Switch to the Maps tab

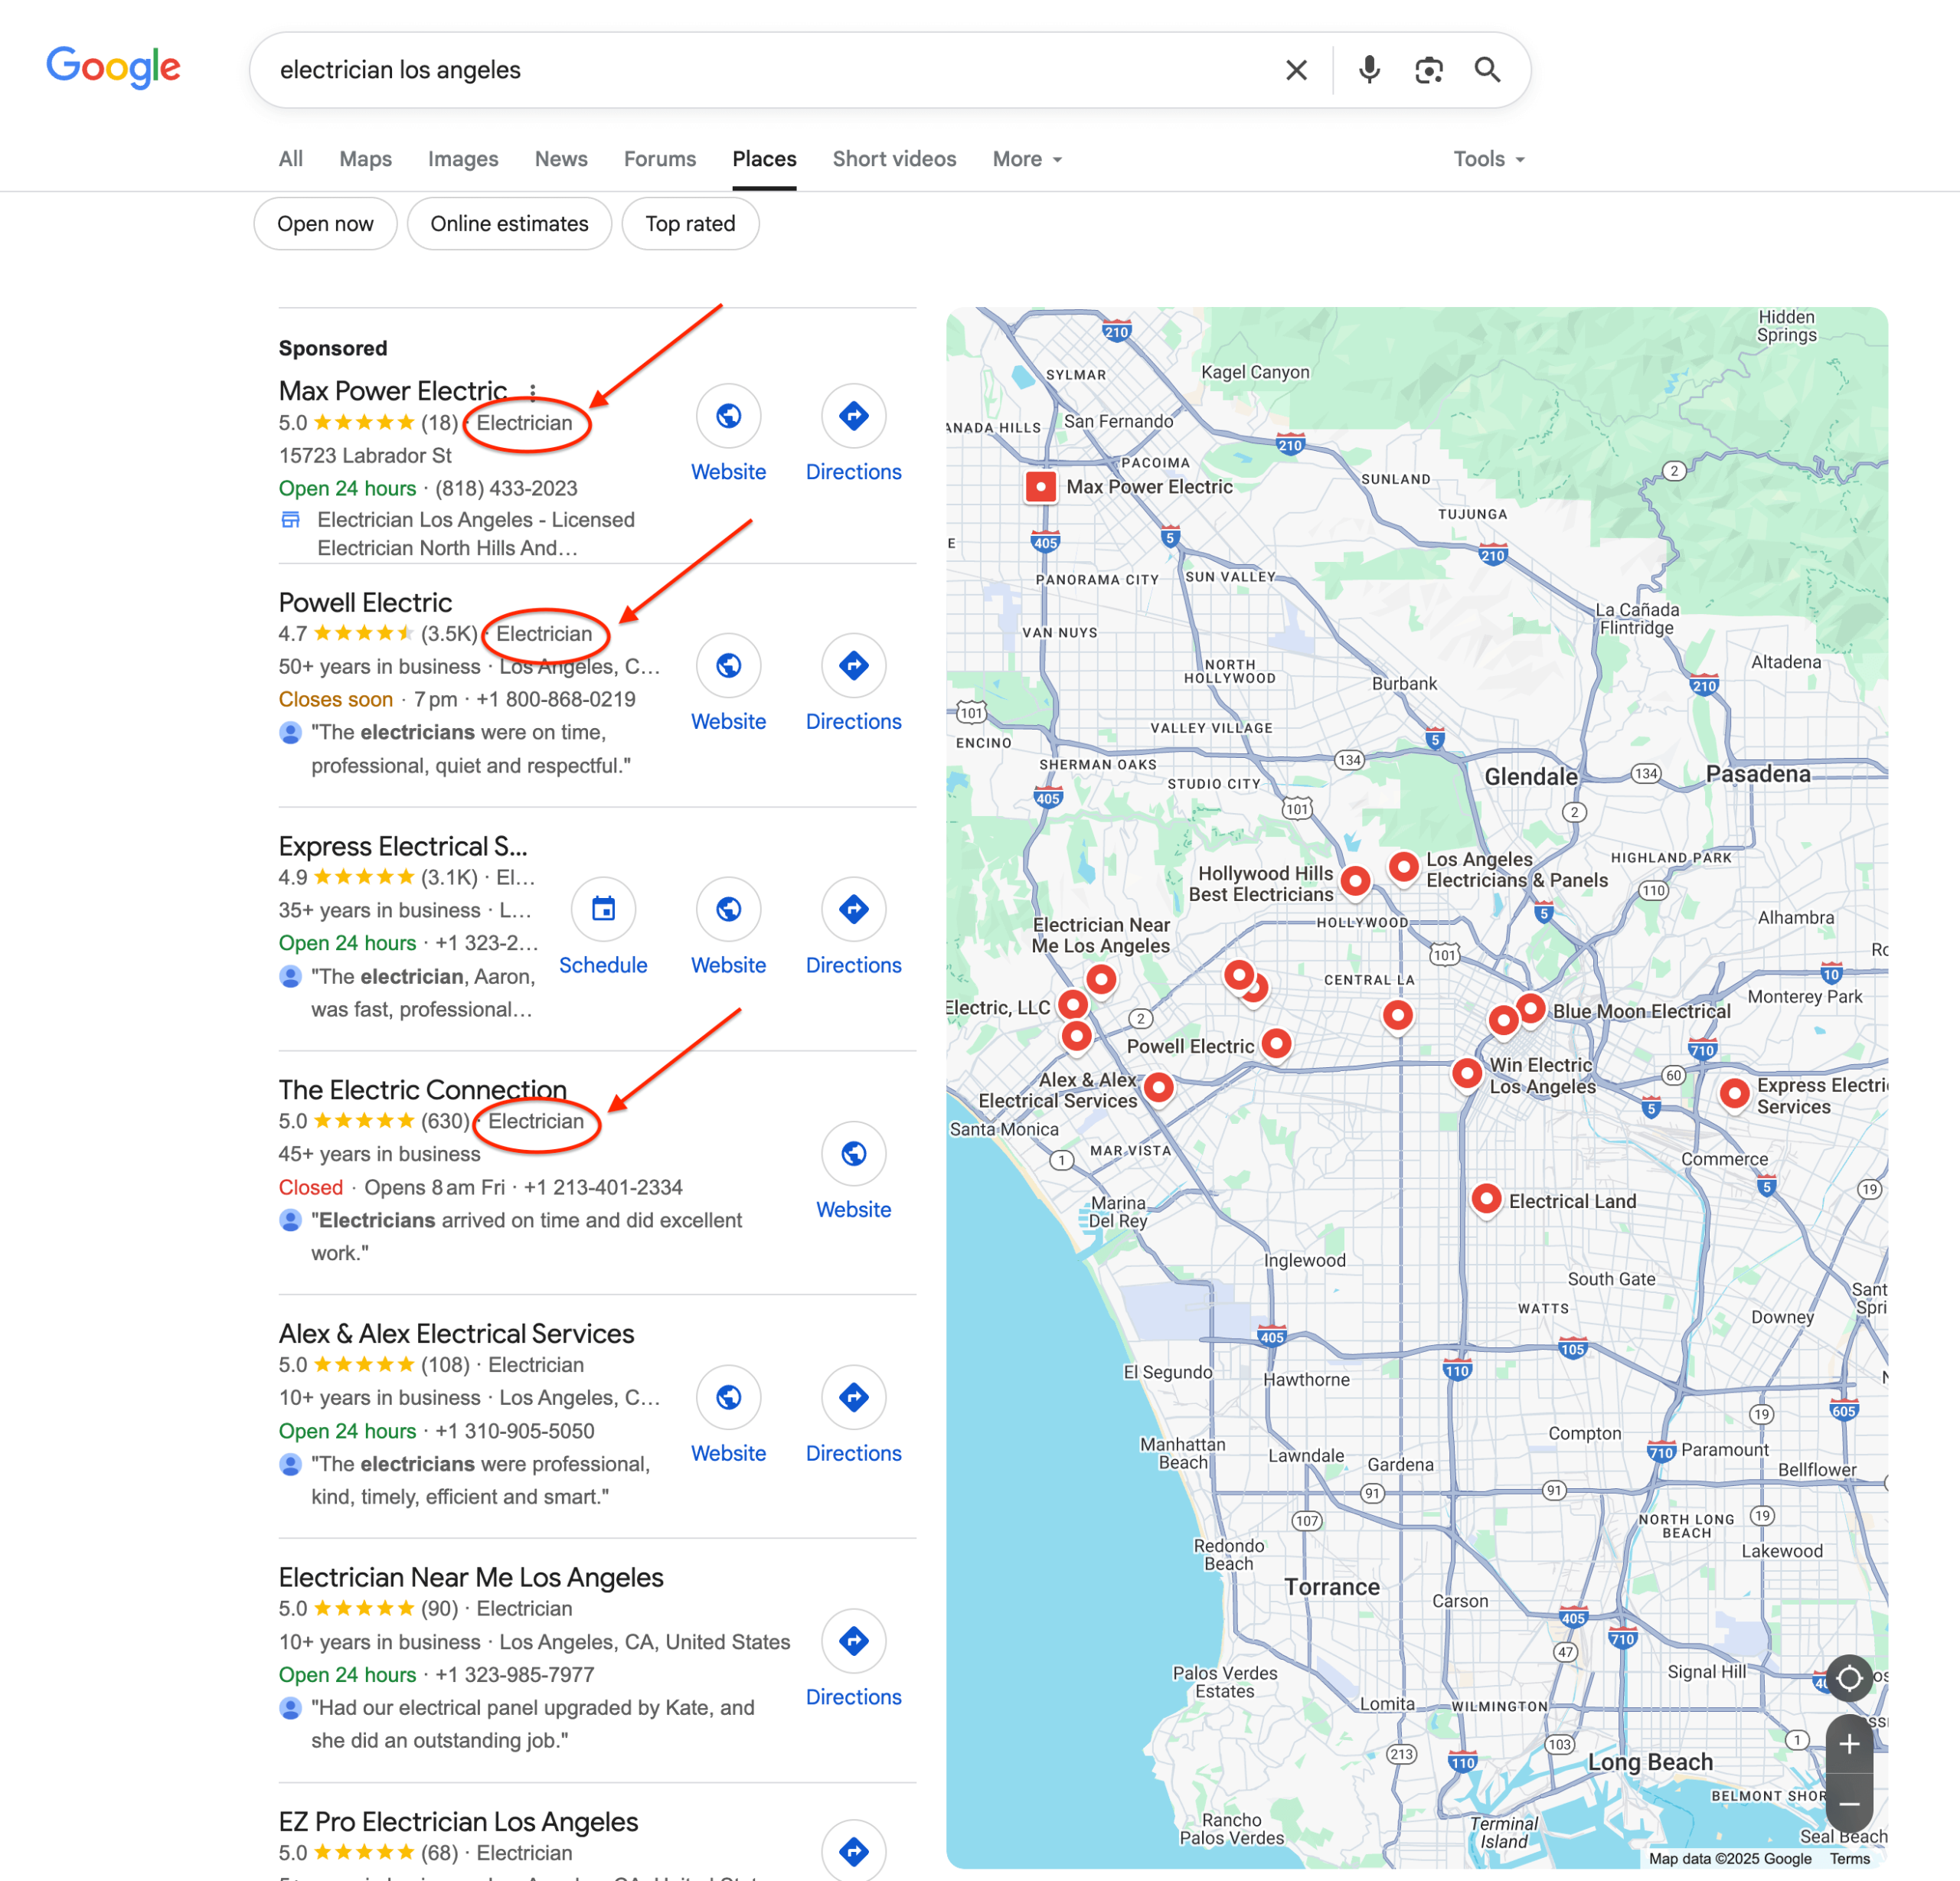(x=365, y=159)
